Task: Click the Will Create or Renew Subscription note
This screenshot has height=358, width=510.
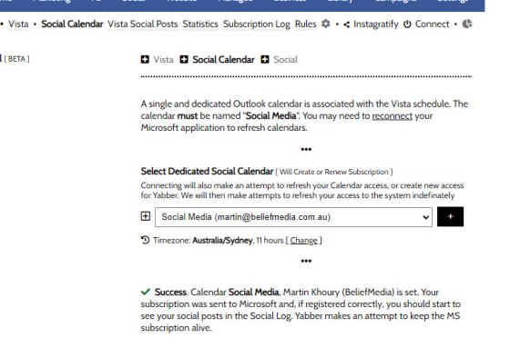Action: pos(334,172)
